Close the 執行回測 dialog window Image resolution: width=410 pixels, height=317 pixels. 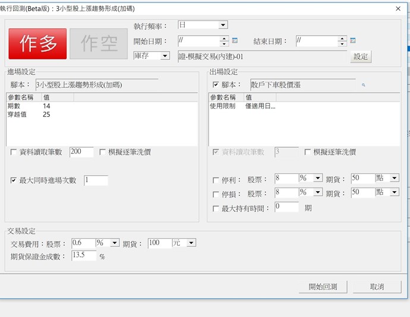point(398,8)
